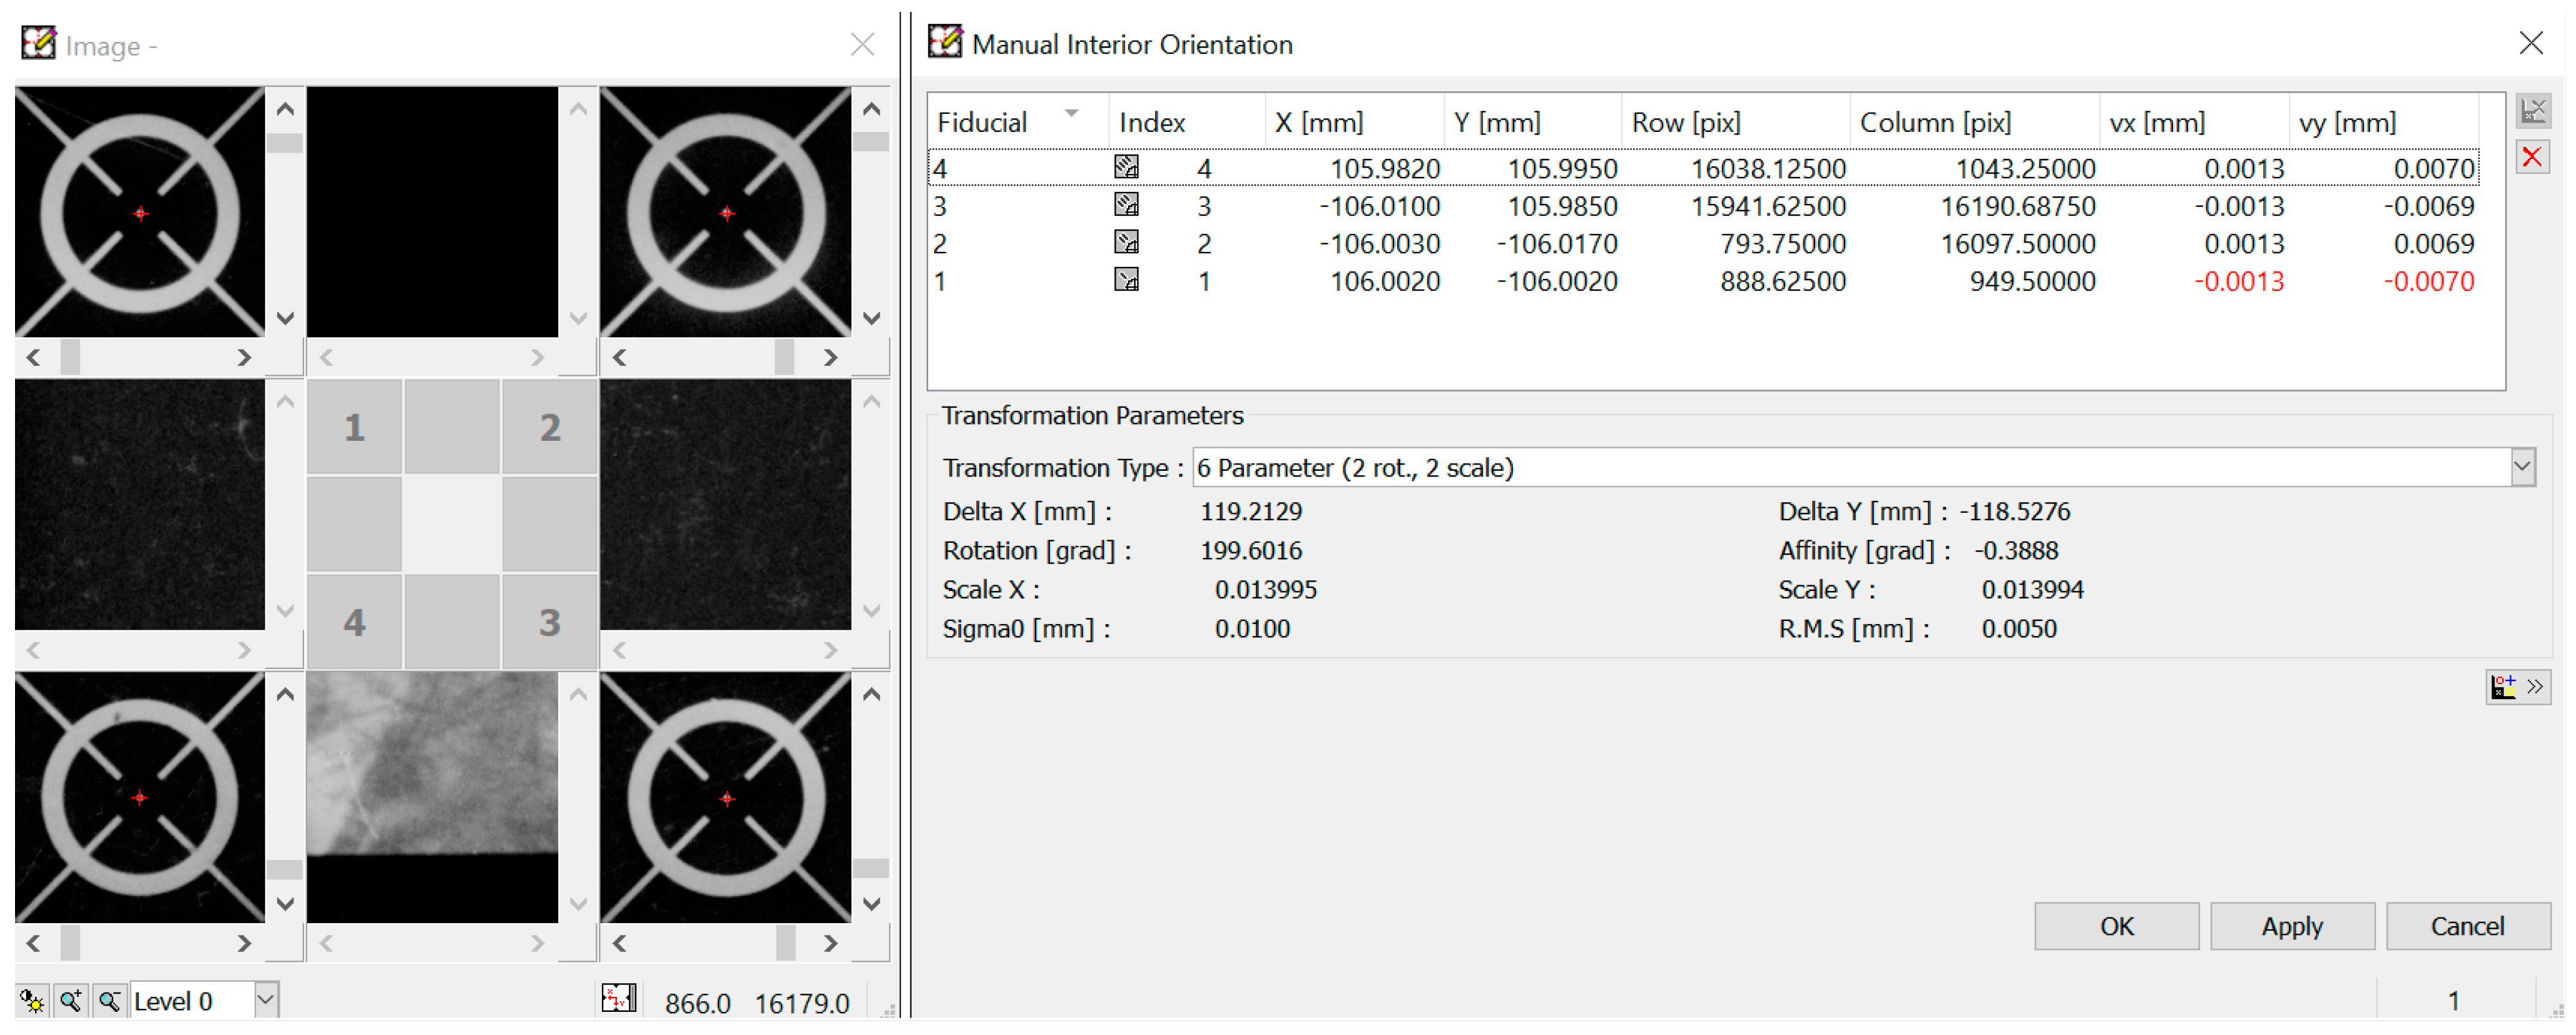This screenshot has height=1035, width=2576.
Task: Click the measurement icon in fiducial 4 row
Action: [1126, 167]
